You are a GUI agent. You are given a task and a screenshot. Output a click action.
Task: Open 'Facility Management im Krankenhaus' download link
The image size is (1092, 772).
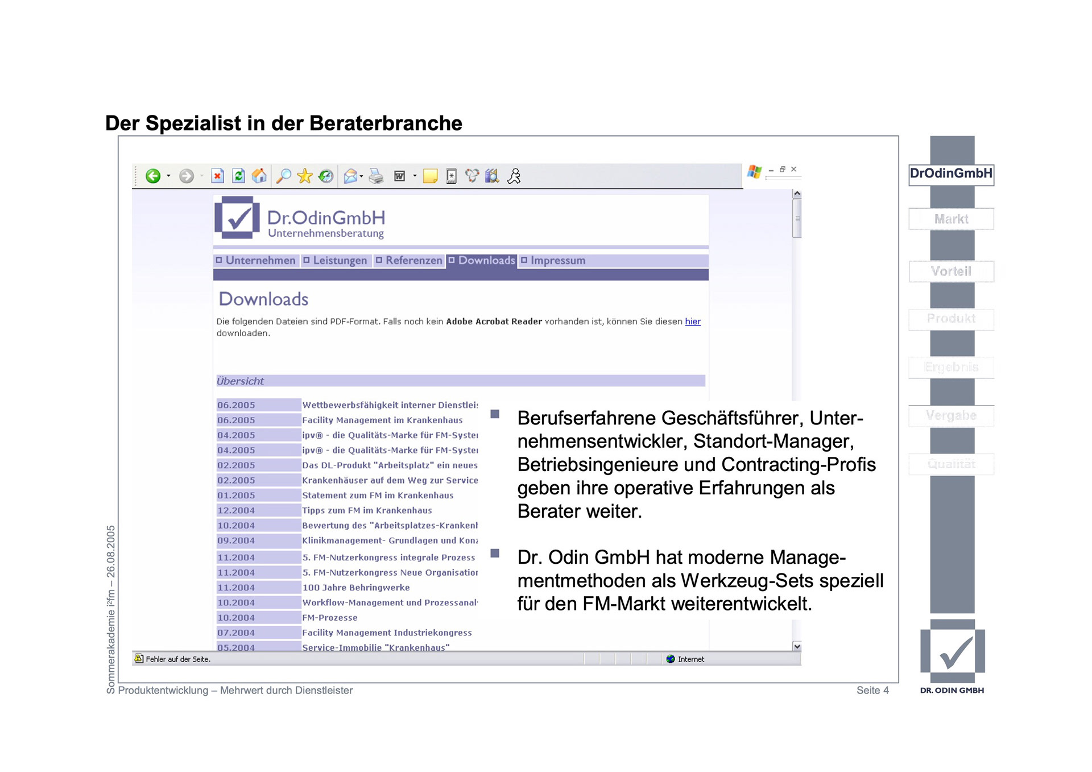[x=382, y=420]
